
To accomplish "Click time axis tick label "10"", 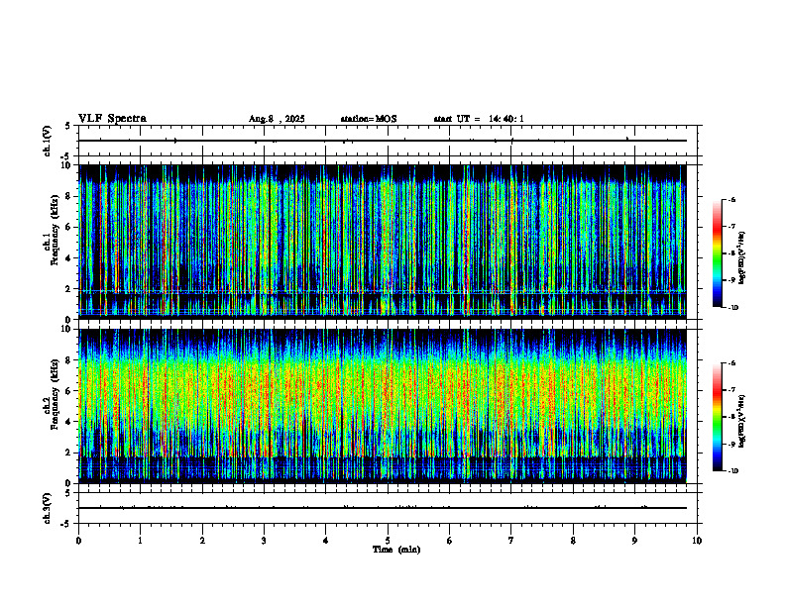I will [x=697, y=541].
